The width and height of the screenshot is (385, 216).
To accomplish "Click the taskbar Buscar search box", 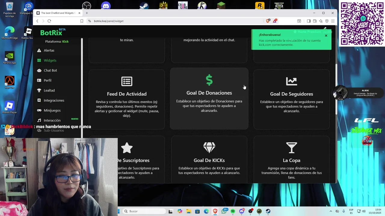I will pos(144,211).
